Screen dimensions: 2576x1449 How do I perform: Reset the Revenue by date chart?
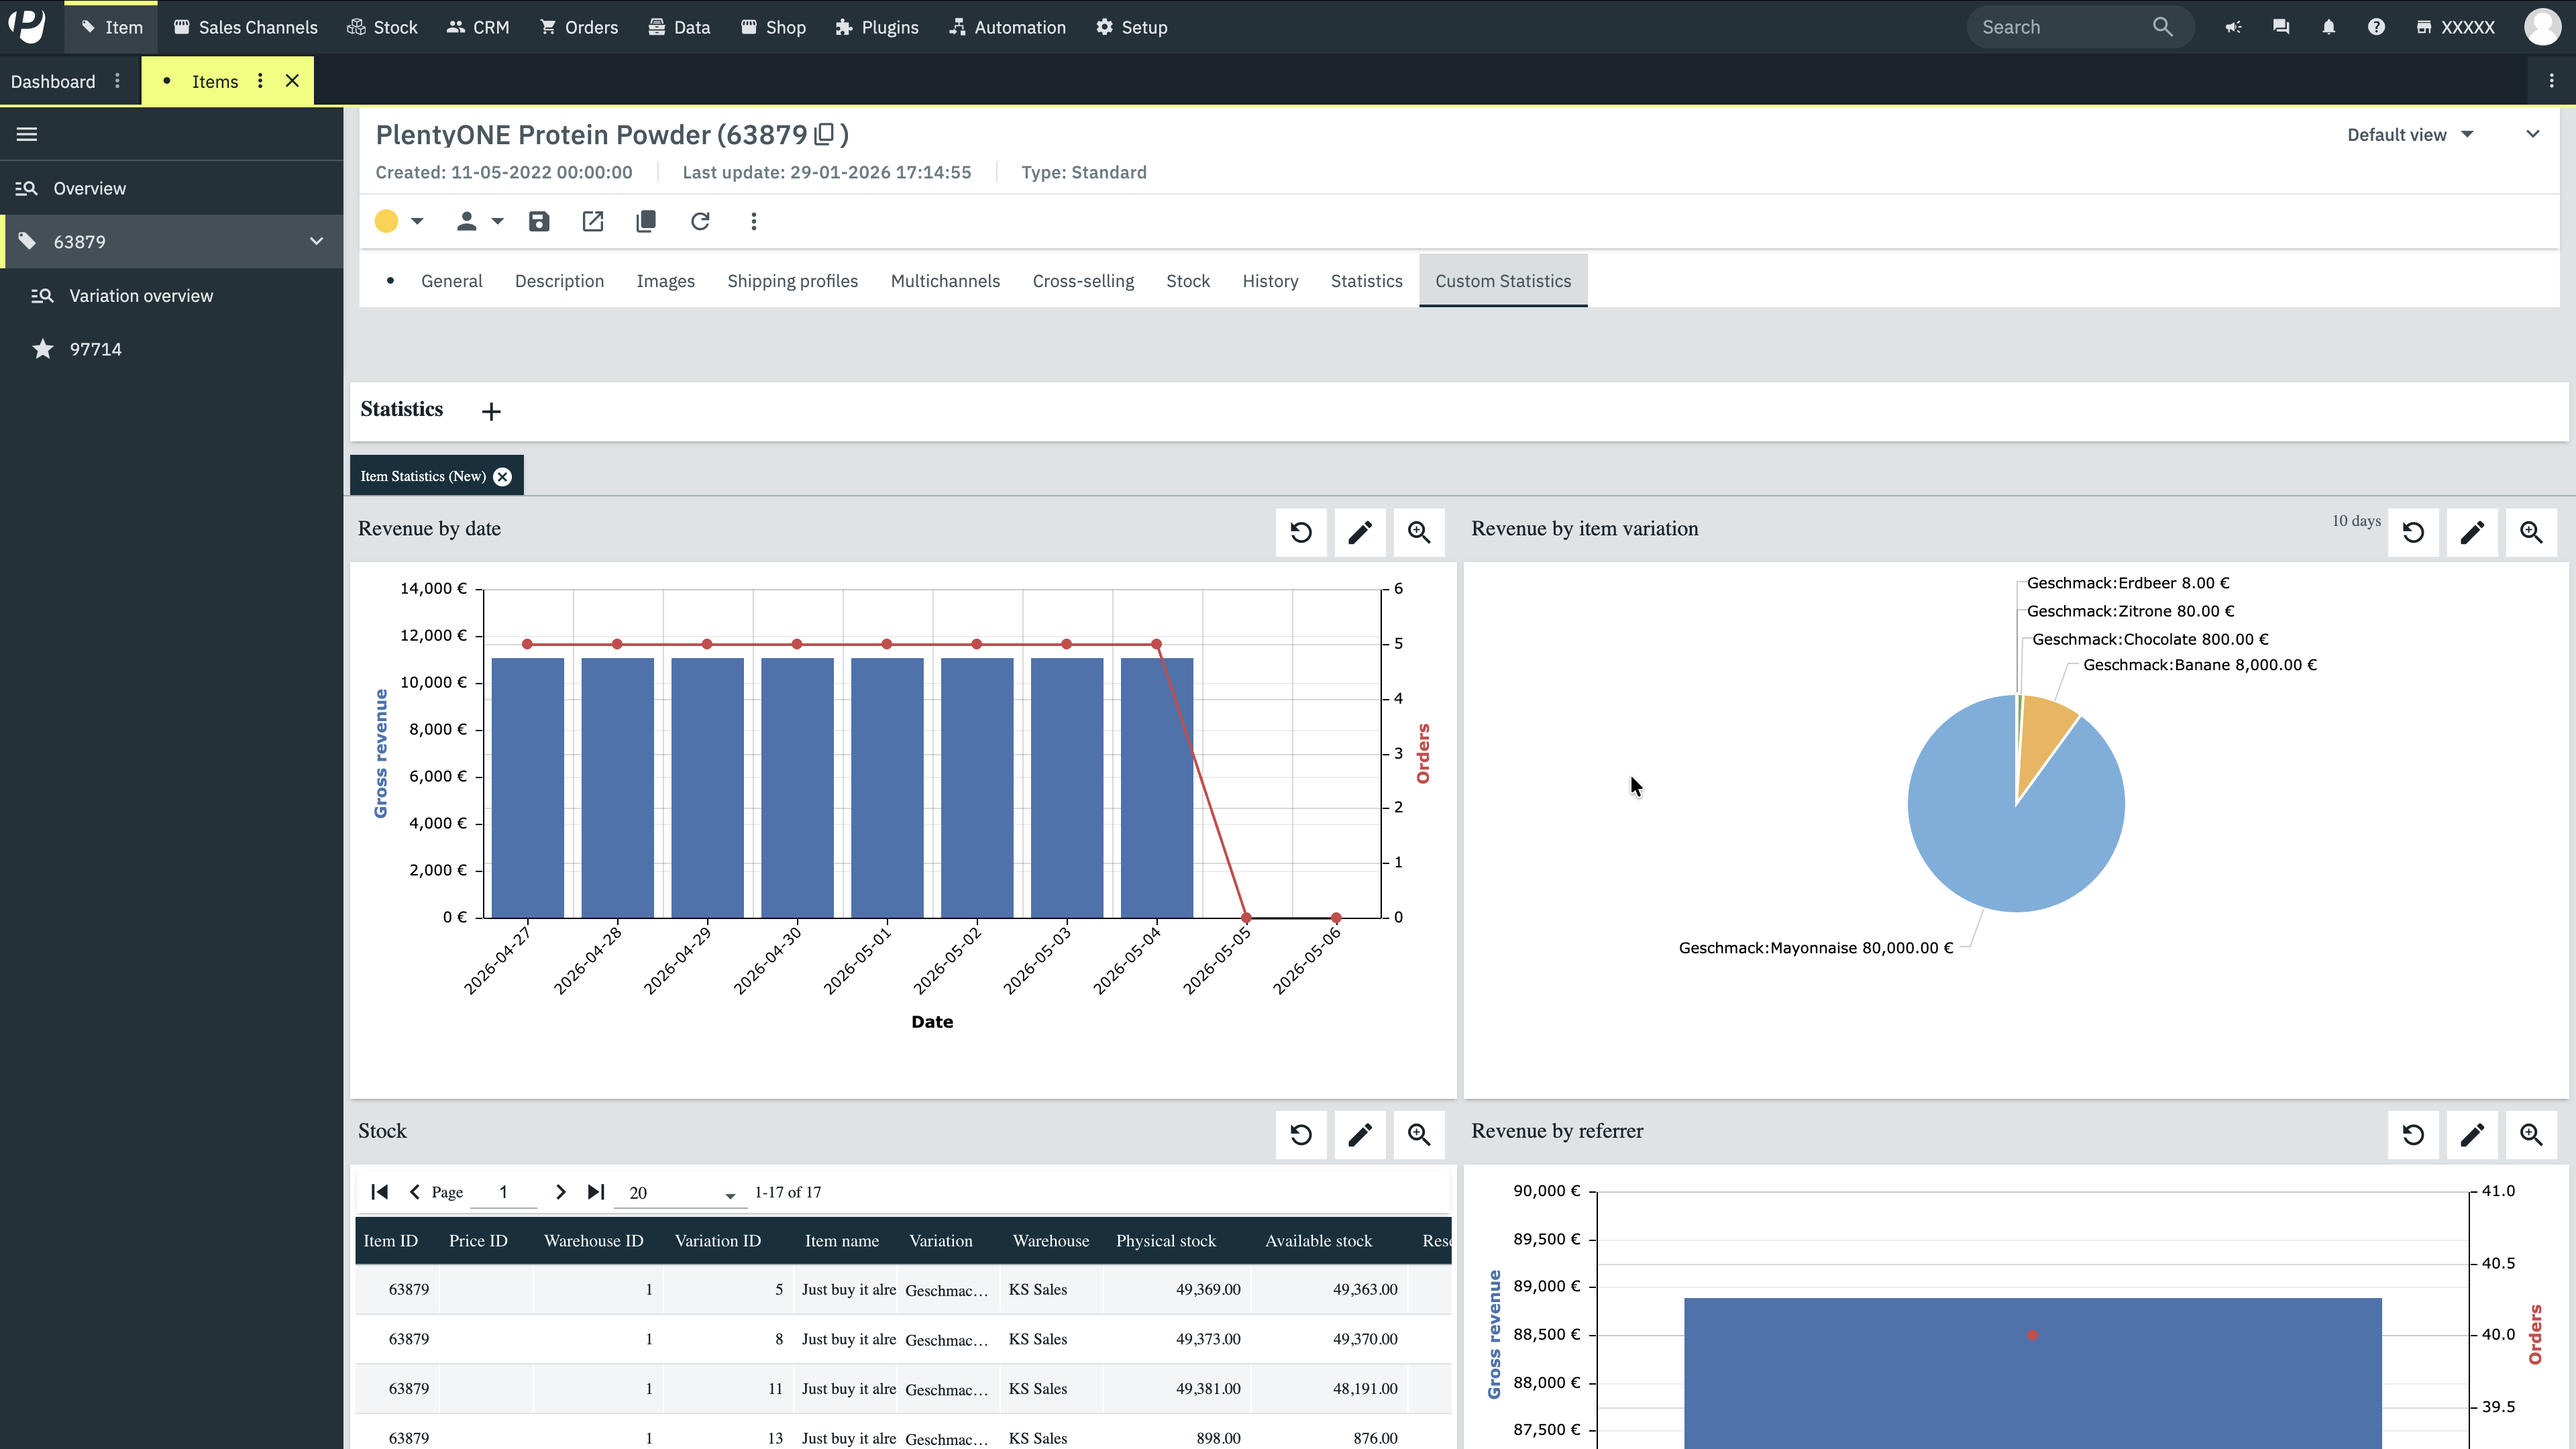click(1301, 532)
